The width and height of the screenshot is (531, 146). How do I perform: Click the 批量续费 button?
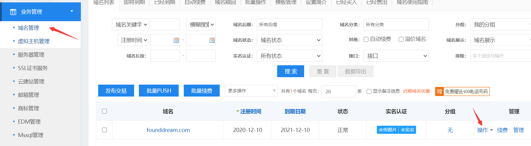coord(202,91)
